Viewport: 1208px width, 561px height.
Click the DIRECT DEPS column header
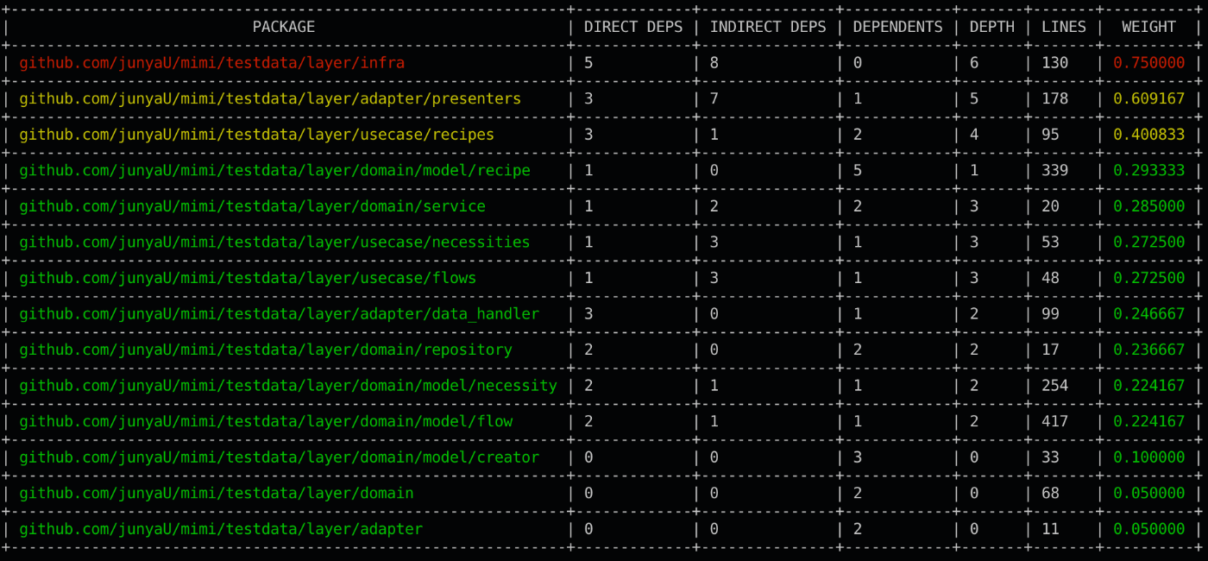[x=632, y=27]
